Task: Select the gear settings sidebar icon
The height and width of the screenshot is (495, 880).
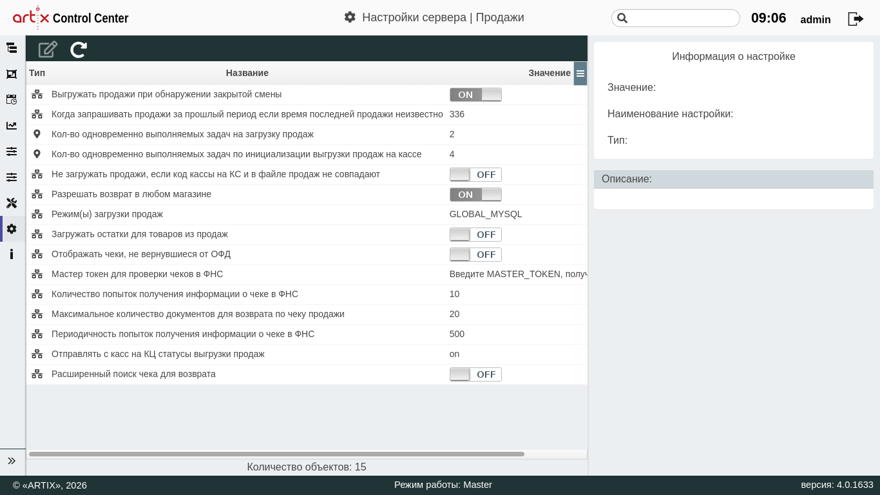Action: click(x=12, y=229)
